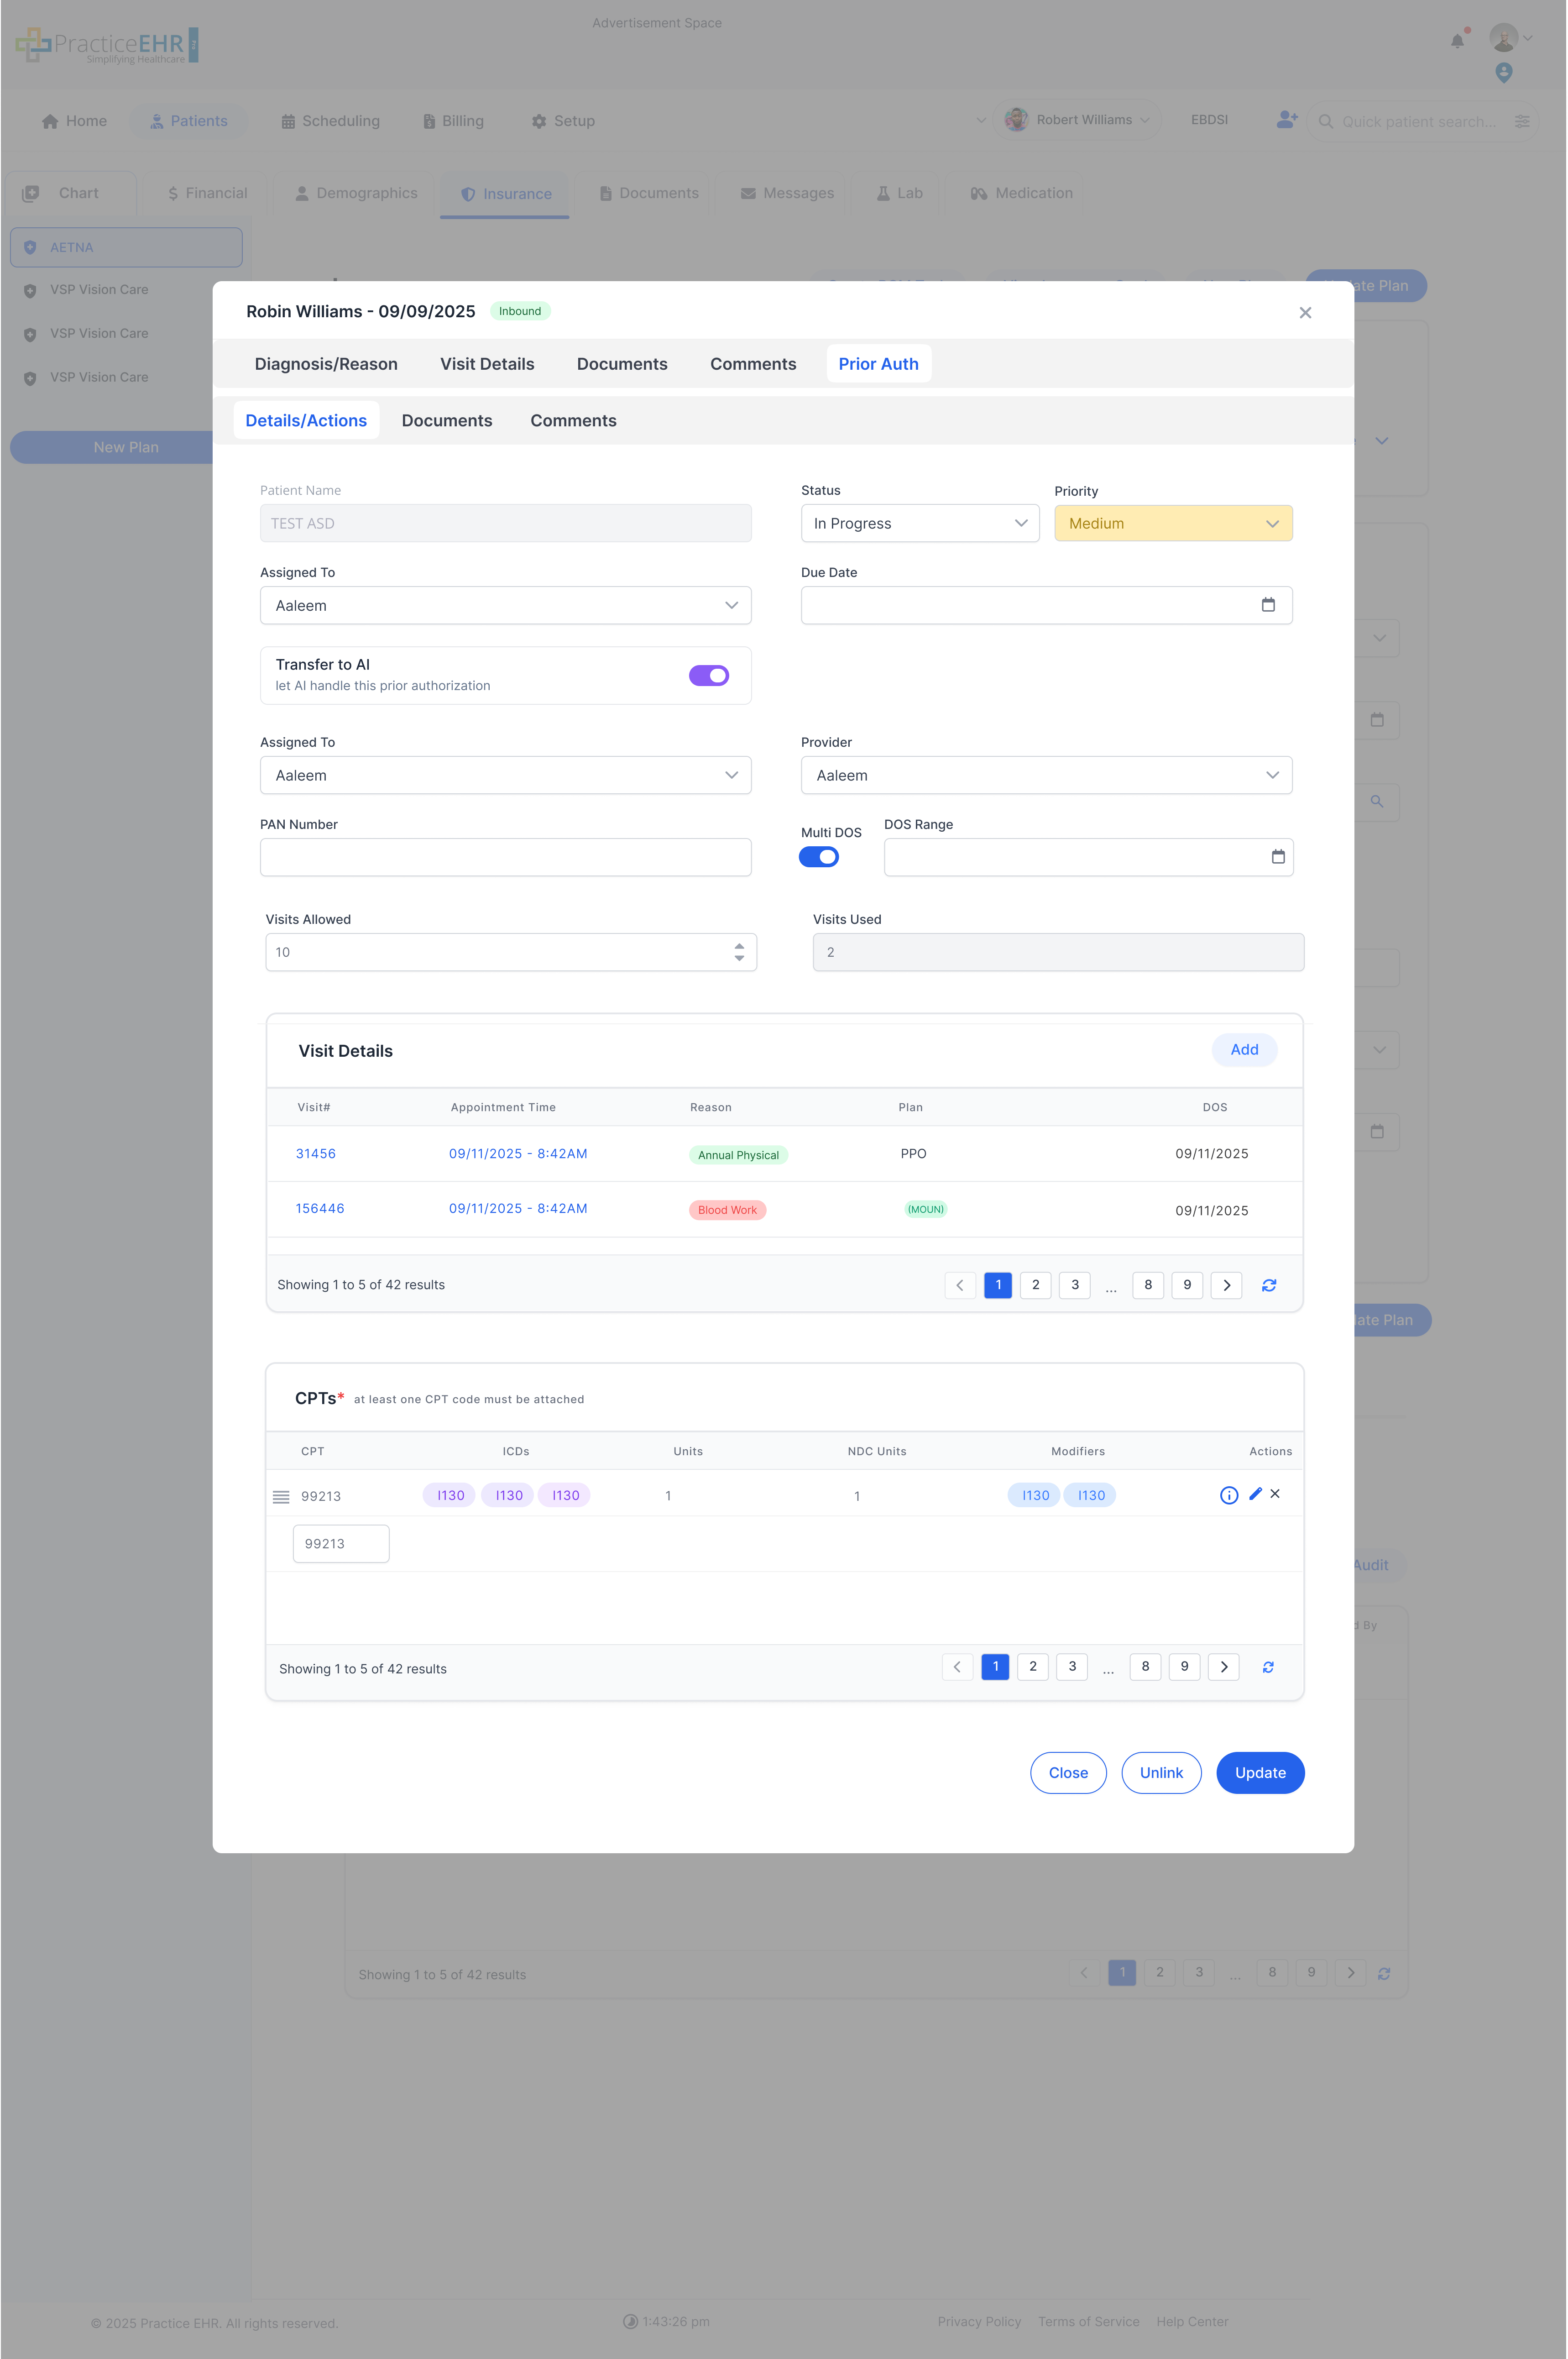Open the DOS Range calendar picker

point(1278,857)
